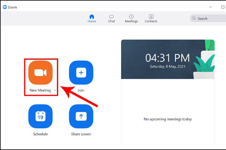The image size is (226, 150).
Task: Click the New Meeting text label
Action: pyautogui.click(x=40, y=91)
